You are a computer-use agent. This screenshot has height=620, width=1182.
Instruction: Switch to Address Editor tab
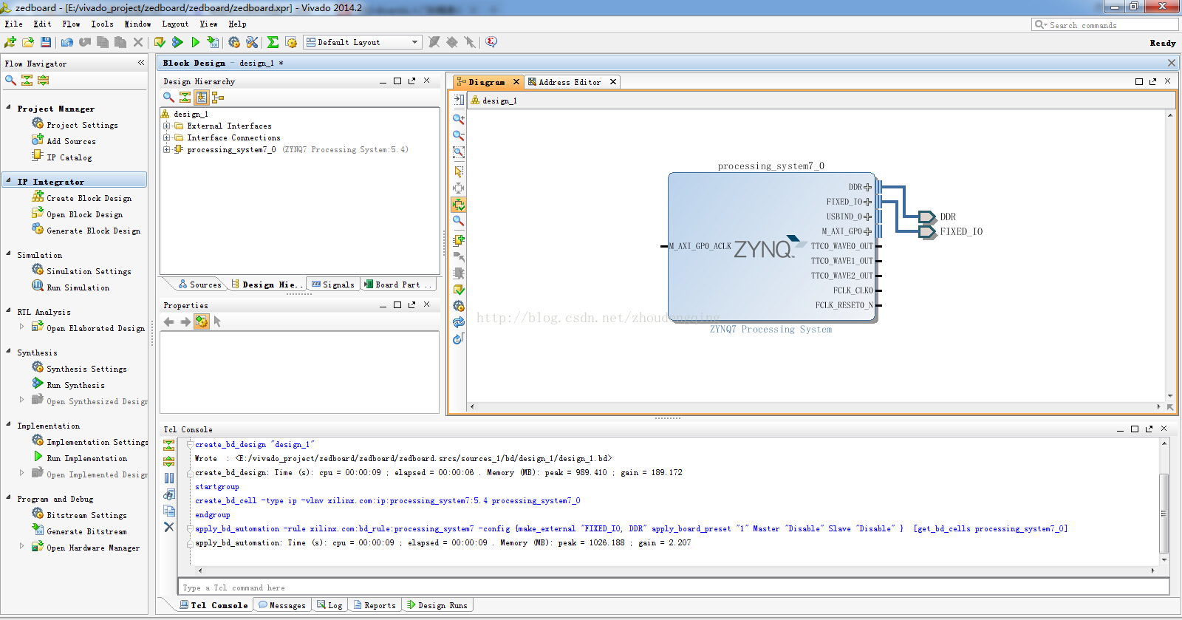[569, 82]
